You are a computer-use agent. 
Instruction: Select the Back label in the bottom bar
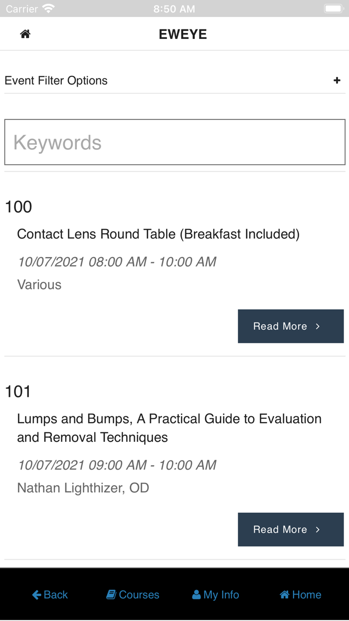[x=56, y=595]
